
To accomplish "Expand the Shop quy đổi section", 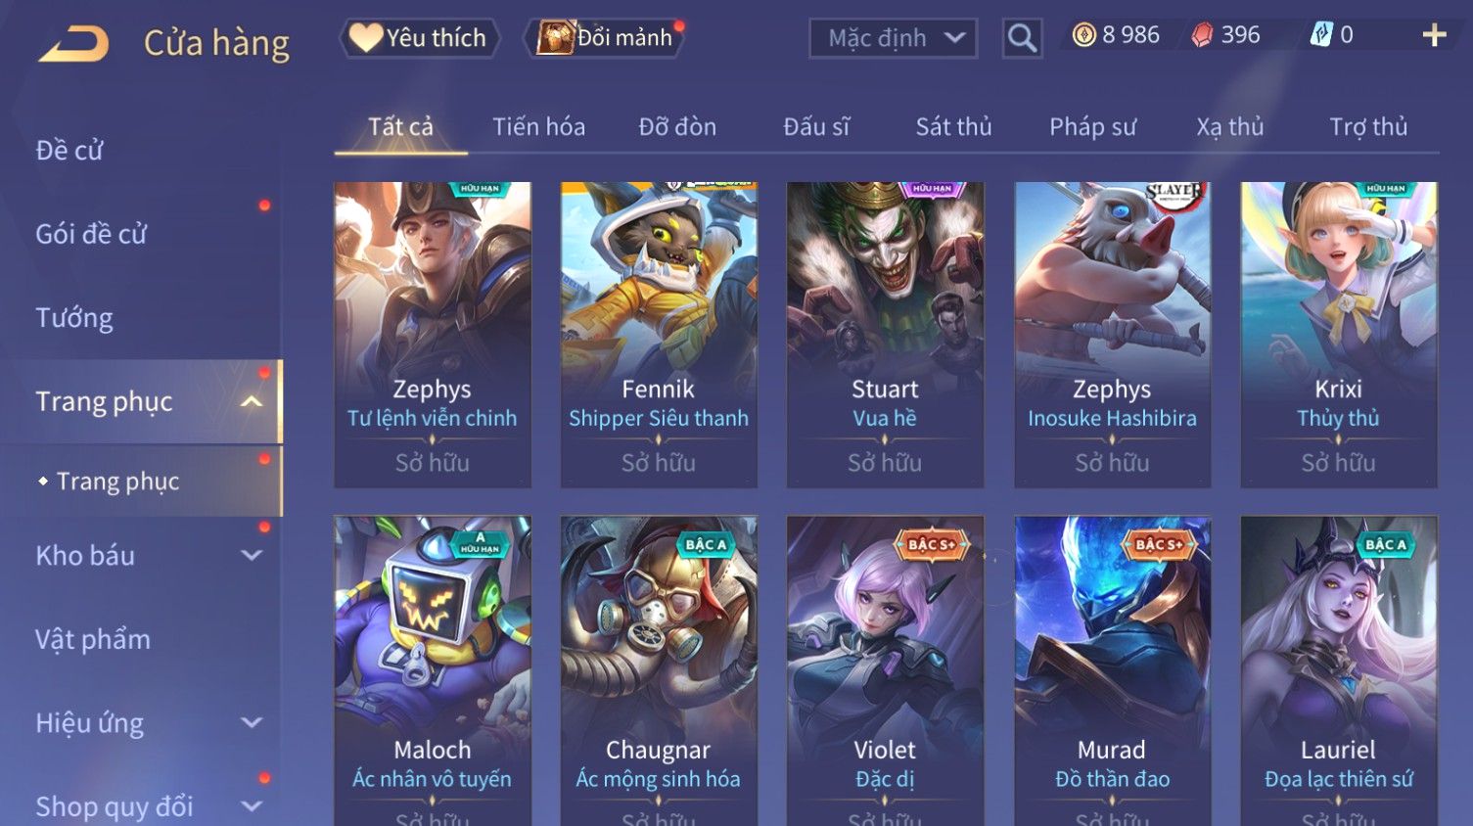I will (252, 806).
